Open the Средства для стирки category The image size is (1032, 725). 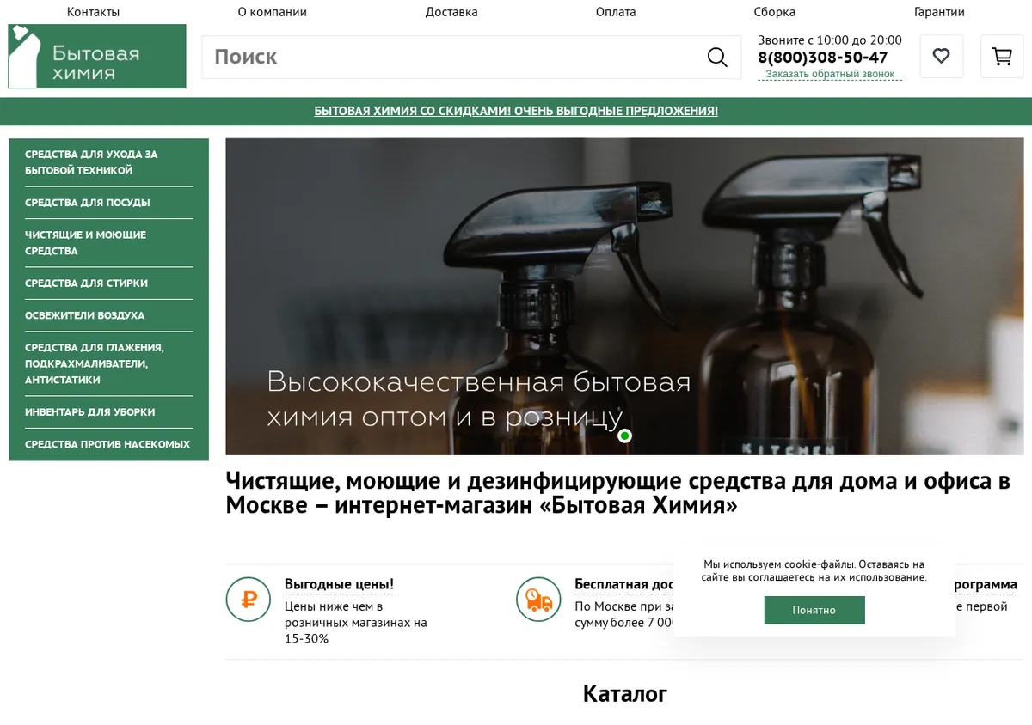(86, 283)
